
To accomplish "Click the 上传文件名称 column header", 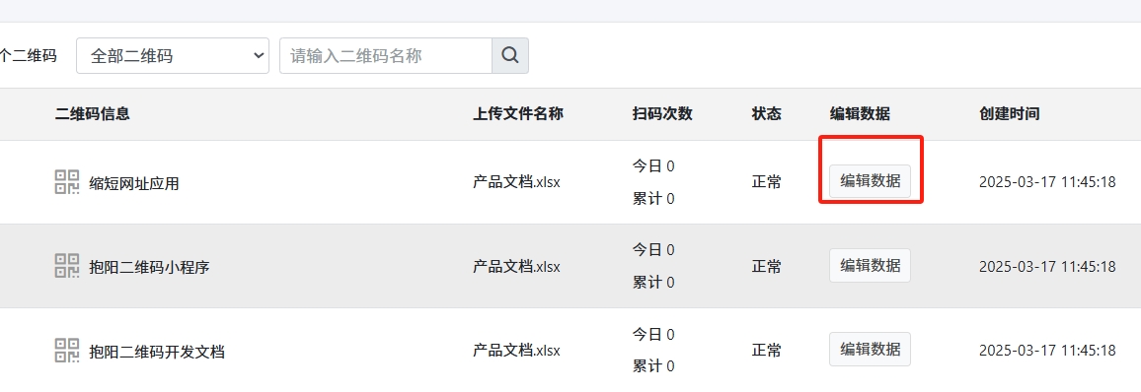I will click(518, 114).
